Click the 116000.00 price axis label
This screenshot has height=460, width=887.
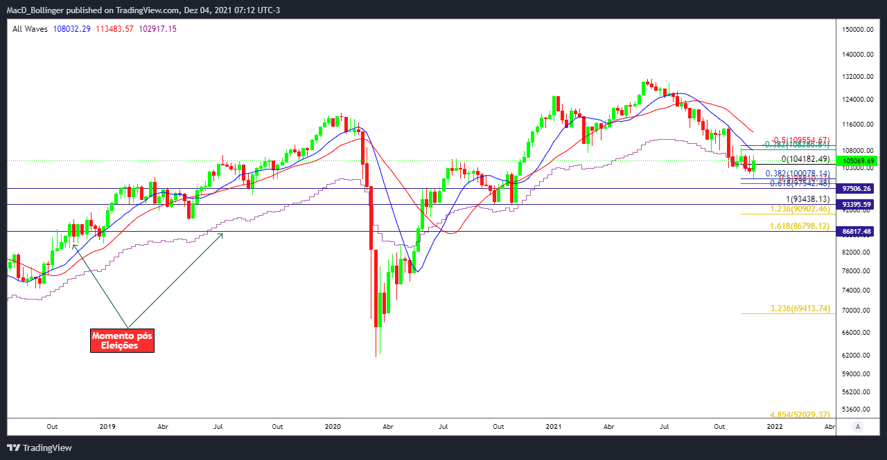[x=857, y=125]
